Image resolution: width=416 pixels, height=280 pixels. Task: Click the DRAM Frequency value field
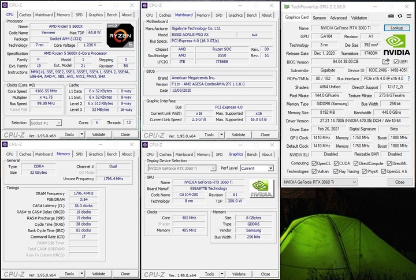(x=83, y=193)
